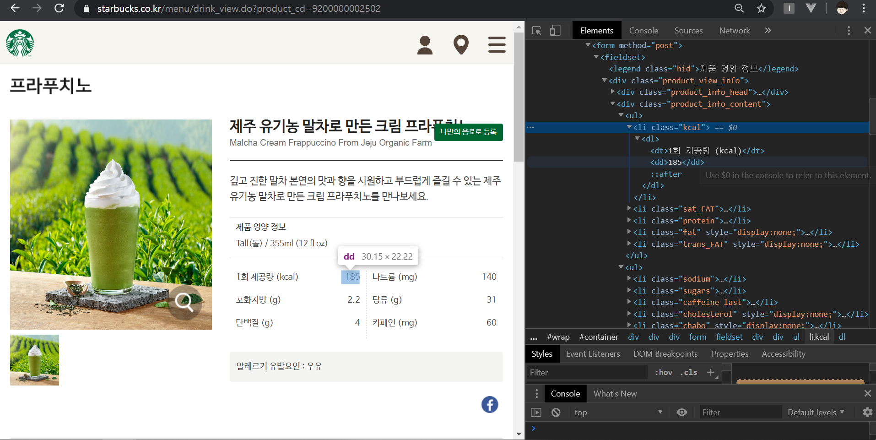Close the DevTools panel
The height and width of the screenshot is (440, 876).
[867, 30]
